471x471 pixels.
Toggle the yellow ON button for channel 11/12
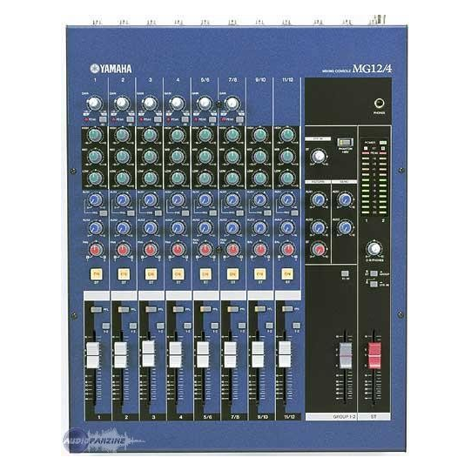(x=287, y=273)
